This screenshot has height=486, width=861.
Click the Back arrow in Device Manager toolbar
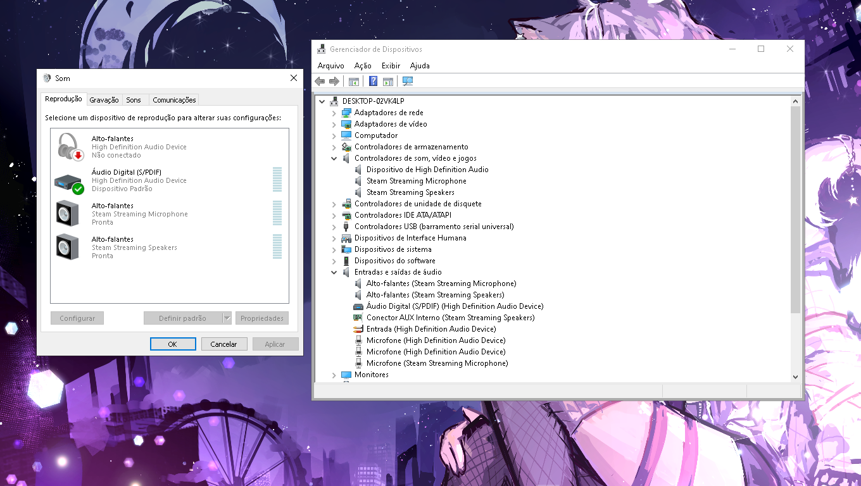[320, 81]
